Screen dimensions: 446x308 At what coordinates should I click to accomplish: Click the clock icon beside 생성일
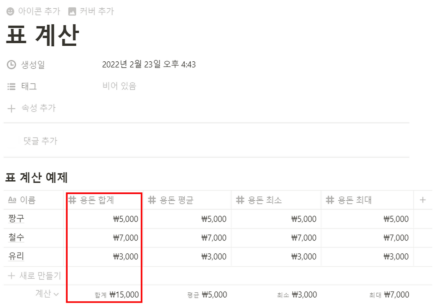coord(11,65)
